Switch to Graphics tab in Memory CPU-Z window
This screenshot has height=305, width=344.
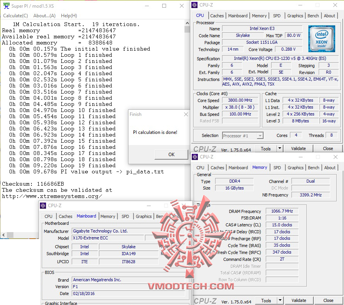(296, 168)
